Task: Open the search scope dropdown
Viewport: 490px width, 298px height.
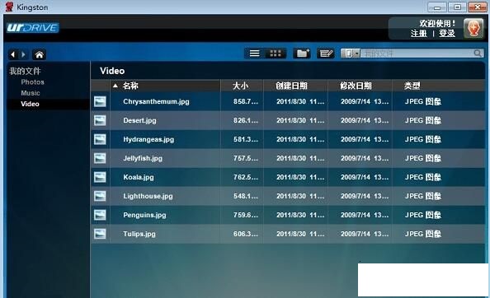Action: [x=351, y=54]
